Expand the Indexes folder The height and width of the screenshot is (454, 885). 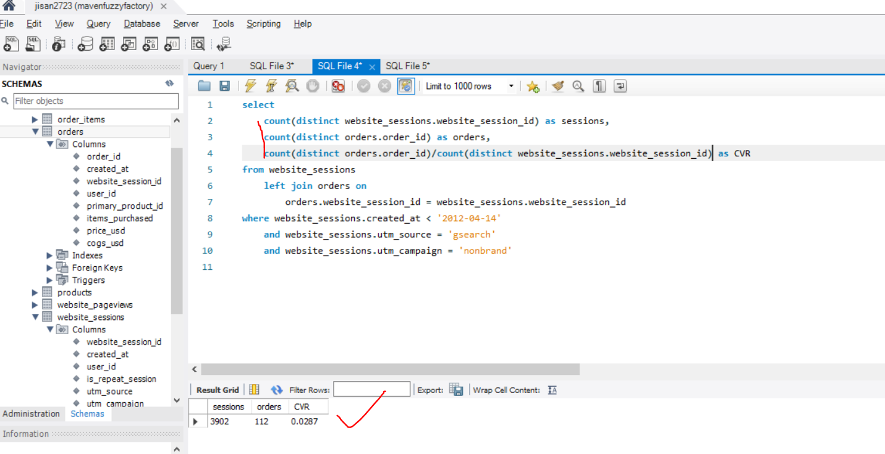coord(49,255)
